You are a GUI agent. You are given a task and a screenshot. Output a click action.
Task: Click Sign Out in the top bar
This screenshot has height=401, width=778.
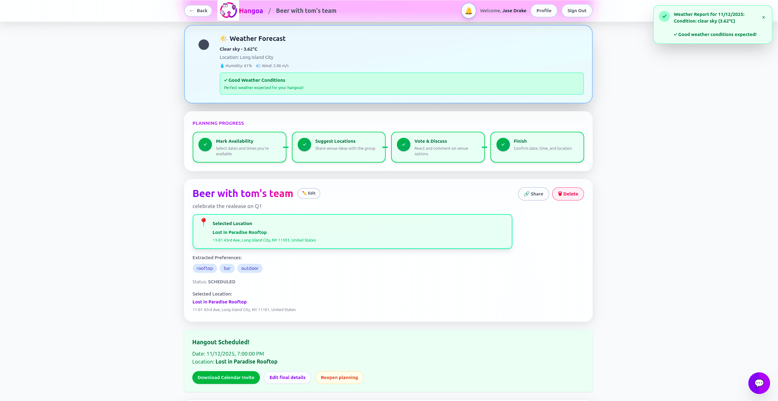point(577,10)
